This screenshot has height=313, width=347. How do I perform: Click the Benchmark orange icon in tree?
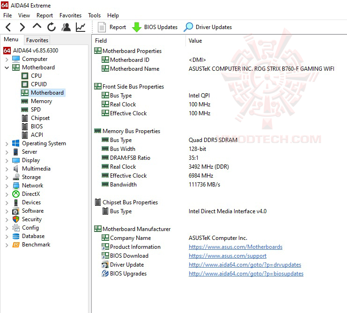16,245
